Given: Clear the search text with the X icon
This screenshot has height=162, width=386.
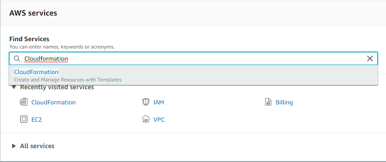Looking at the screenshot, I should click(x=370, y=58).
